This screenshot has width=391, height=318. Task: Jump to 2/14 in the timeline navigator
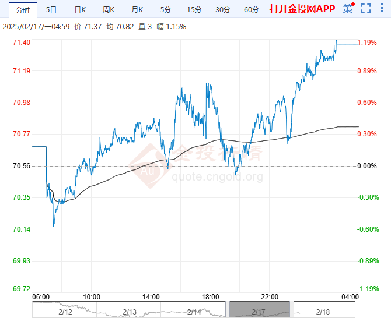(x=194, y=312)
